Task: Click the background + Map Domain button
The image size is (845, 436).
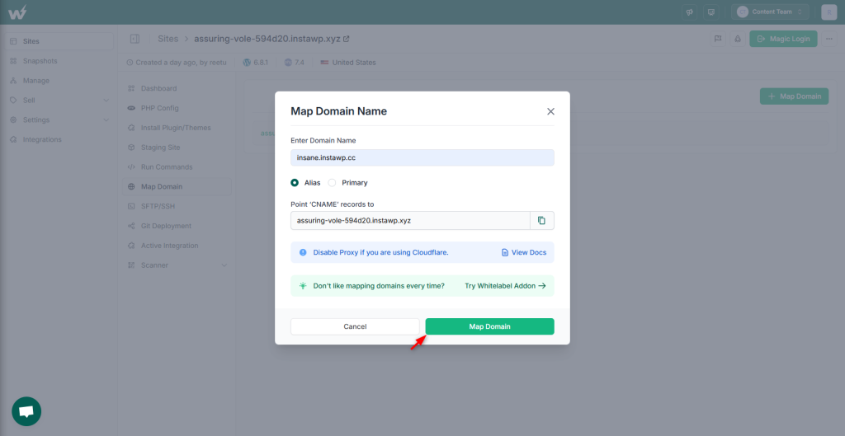Action: [794, 96]
